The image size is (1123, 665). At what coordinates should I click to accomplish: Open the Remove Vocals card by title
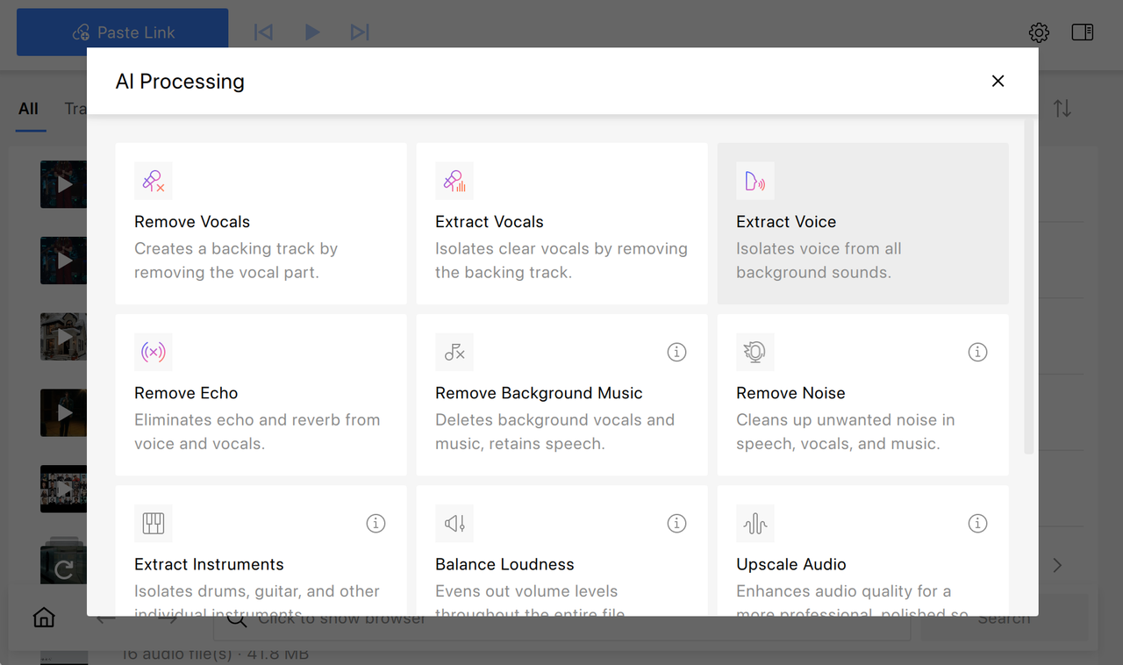(x=192, y=222)
